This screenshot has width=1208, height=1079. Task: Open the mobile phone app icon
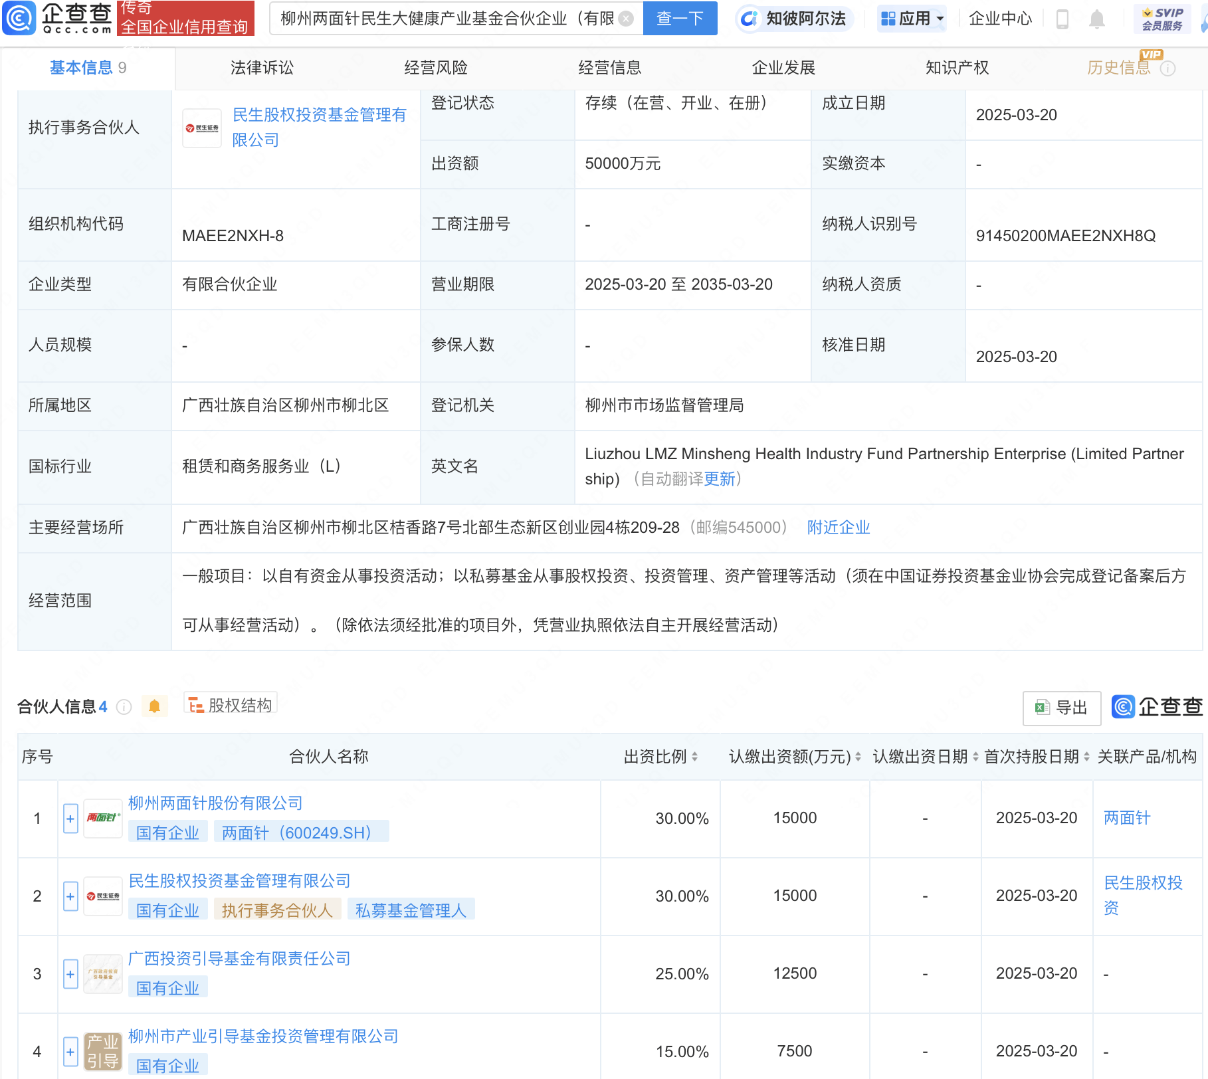[1062, 19]
